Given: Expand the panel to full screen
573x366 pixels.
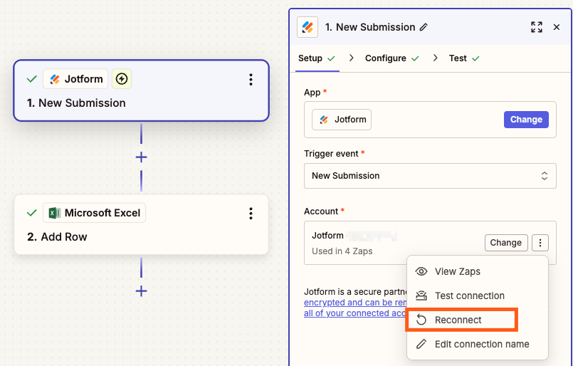Looking at the screenshot, I should (x=537, y=27).
